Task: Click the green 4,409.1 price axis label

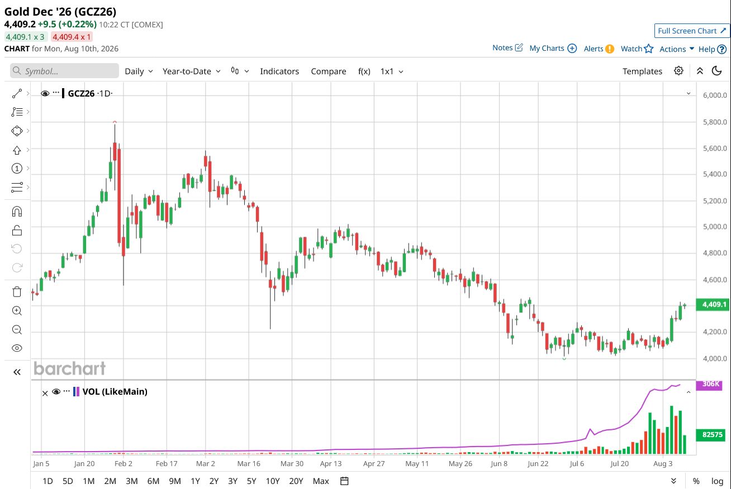Action: 712,305
